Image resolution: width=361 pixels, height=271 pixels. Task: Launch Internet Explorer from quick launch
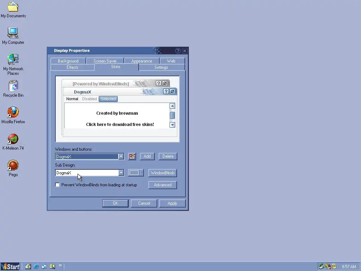[x=36, y=266]
